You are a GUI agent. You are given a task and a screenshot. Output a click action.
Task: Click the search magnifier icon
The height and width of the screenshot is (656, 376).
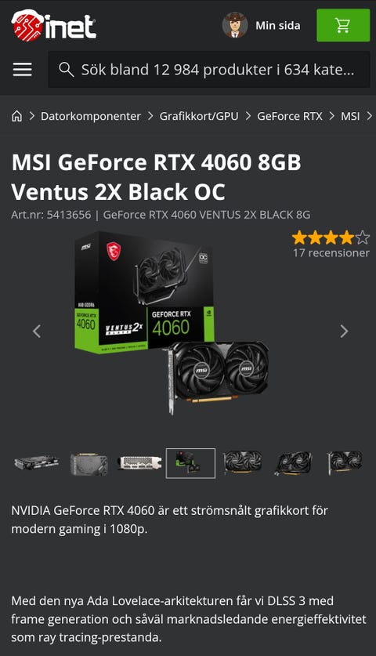[67, 70]
